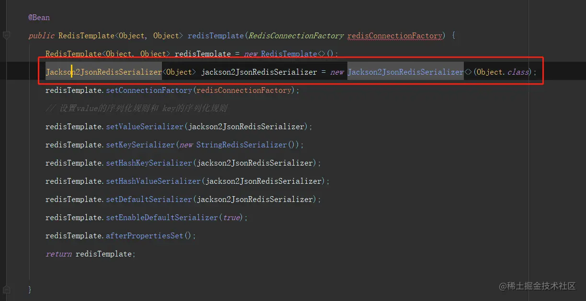The height and width of the screenshot is (301, 586).
Task: Click Jackson2JsonRedisSerializer constructor after new keyword
Action: 405,72
